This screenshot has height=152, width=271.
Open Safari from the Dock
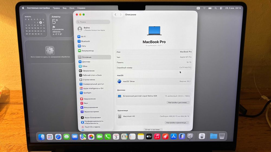pos(58,137)
